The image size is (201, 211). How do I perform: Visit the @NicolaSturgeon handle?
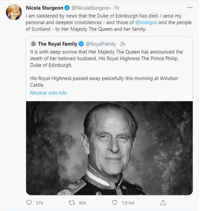point(90,8)
